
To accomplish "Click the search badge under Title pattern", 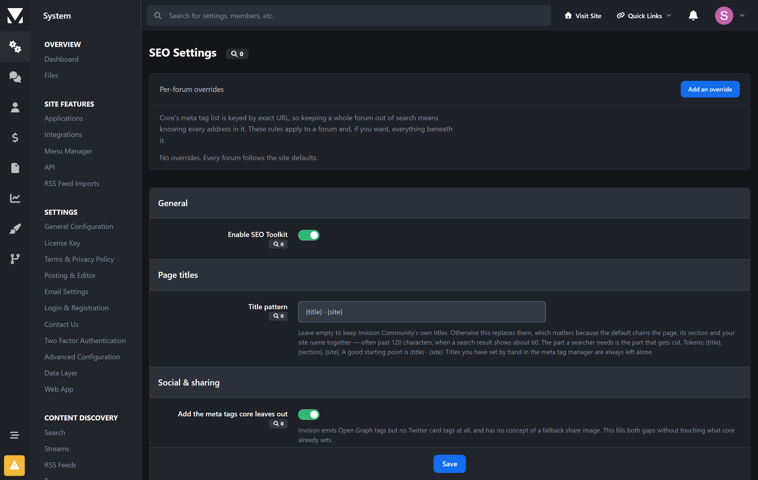I will click(x=278, y=316).
